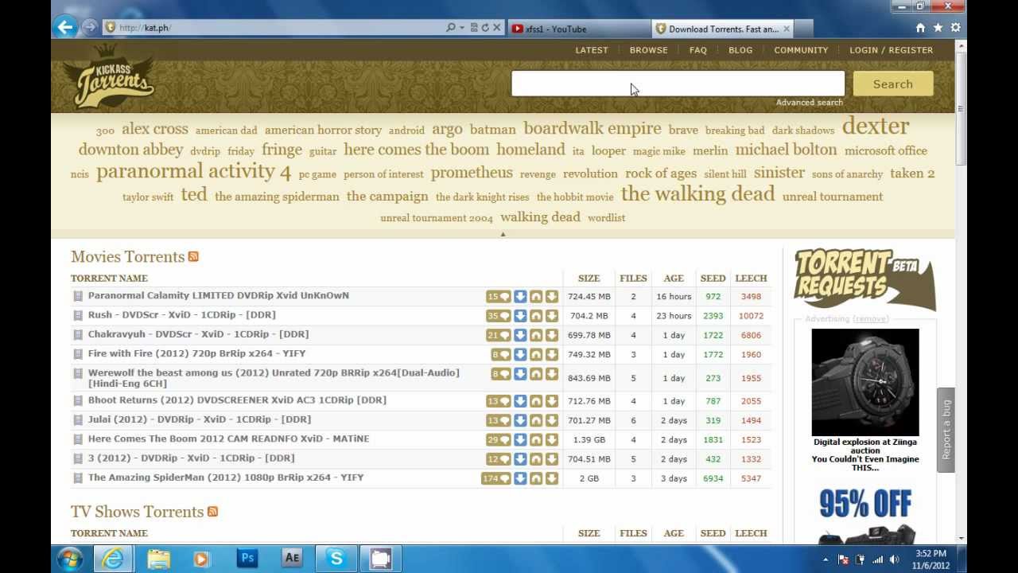1018x573 pixels.
Task: Click the magnet link icon for Rush DVDScr
Action: tap(536, 316)
